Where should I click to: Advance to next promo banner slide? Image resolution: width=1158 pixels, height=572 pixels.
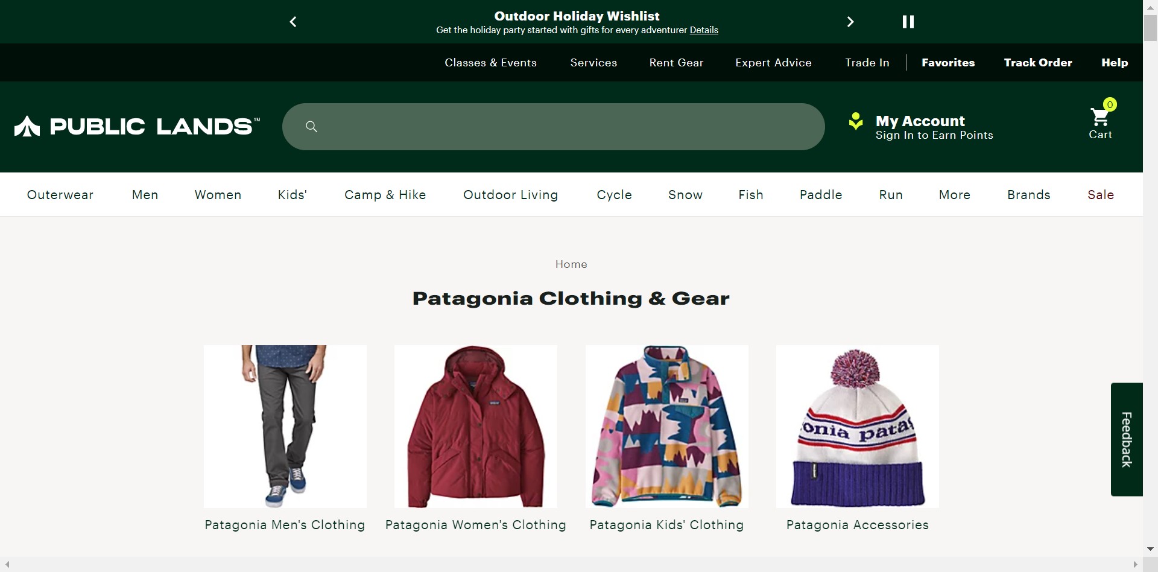(x=850, y=22)
